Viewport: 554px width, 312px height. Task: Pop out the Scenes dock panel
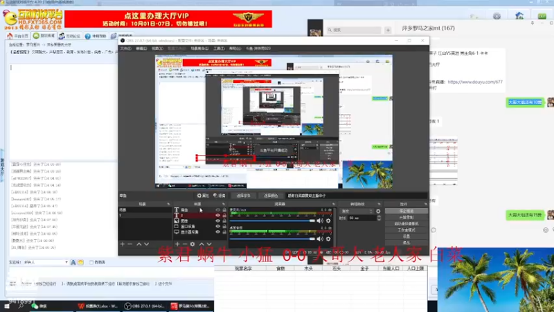click(x=168, y=204)
